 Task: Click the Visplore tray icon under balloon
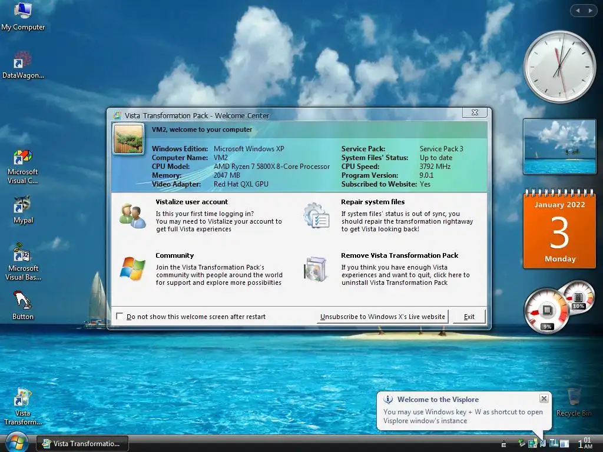542,444
